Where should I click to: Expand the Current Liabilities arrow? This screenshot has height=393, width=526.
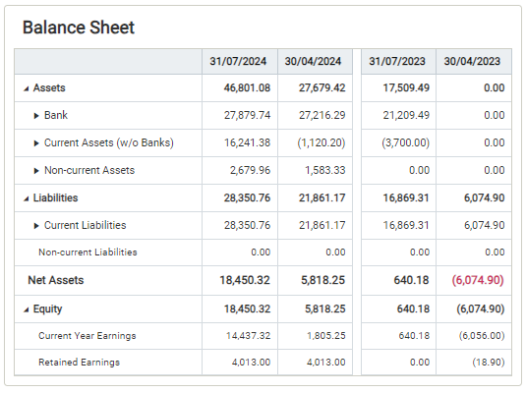point(36,226)
